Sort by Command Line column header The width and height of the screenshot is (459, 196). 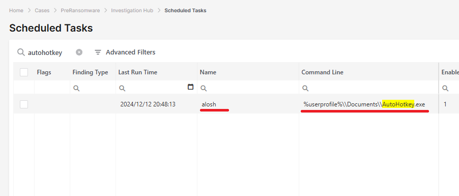point(322,72)
